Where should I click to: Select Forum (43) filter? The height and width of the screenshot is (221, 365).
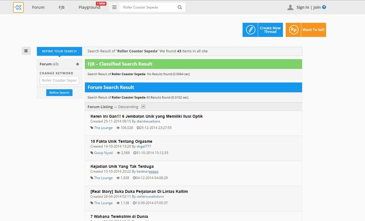tap(59, 64)
